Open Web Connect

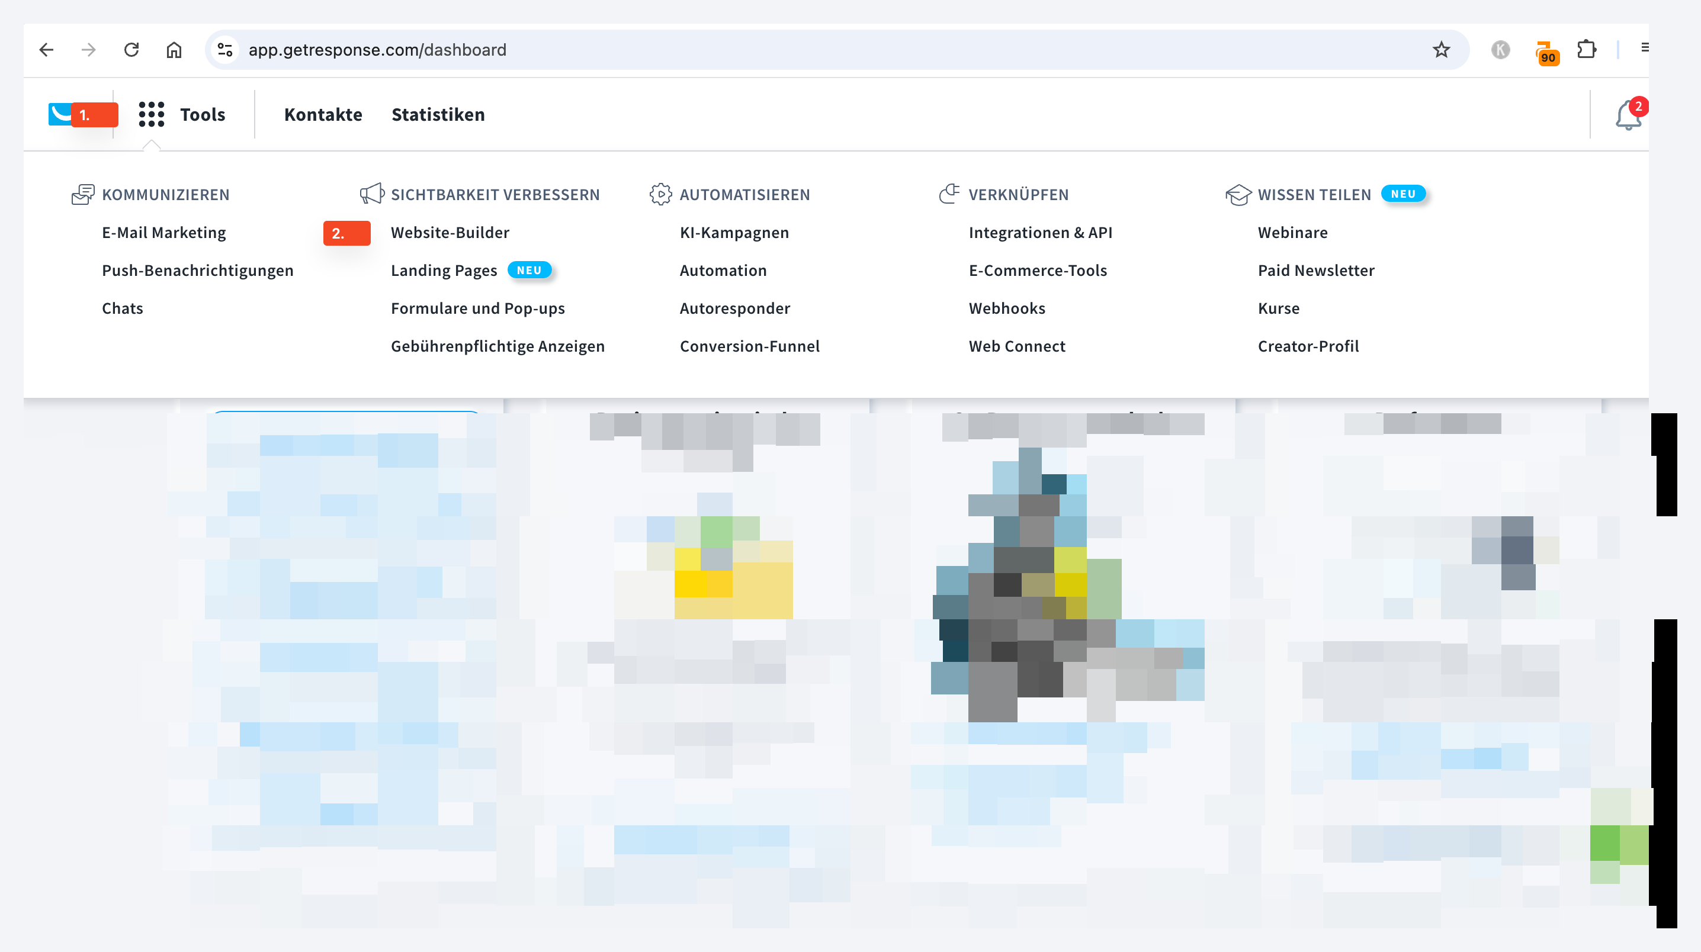coord(1017,346)
